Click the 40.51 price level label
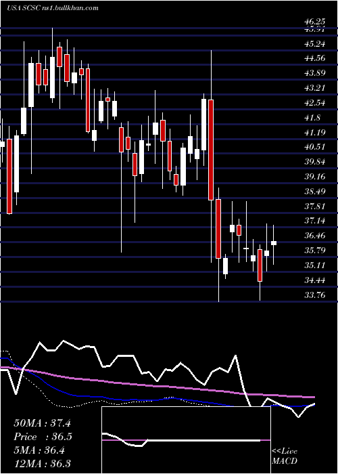 click(314, 147)
